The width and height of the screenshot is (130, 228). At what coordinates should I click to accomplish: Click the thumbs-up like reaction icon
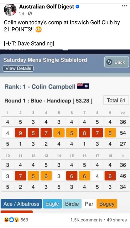pyautogui.click(x=12, y=220)
